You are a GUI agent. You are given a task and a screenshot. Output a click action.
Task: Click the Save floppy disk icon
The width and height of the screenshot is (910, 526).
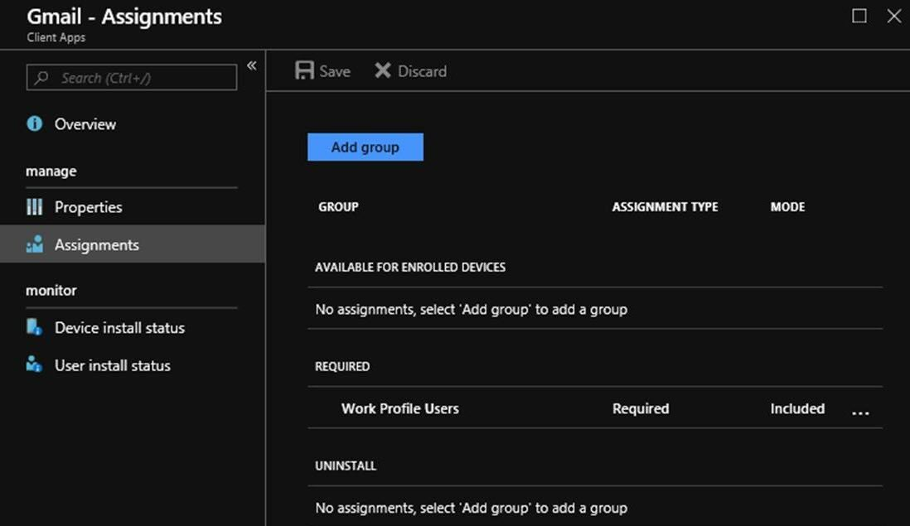(304, 70)
